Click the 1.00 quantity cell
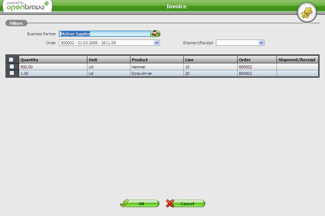This screenshot has height=216, width=325. coord(53,73)
